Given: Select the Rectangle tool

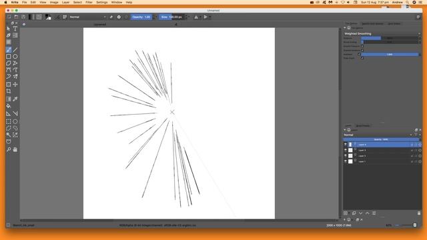Looking at the screenshot, I should [9, 57].
